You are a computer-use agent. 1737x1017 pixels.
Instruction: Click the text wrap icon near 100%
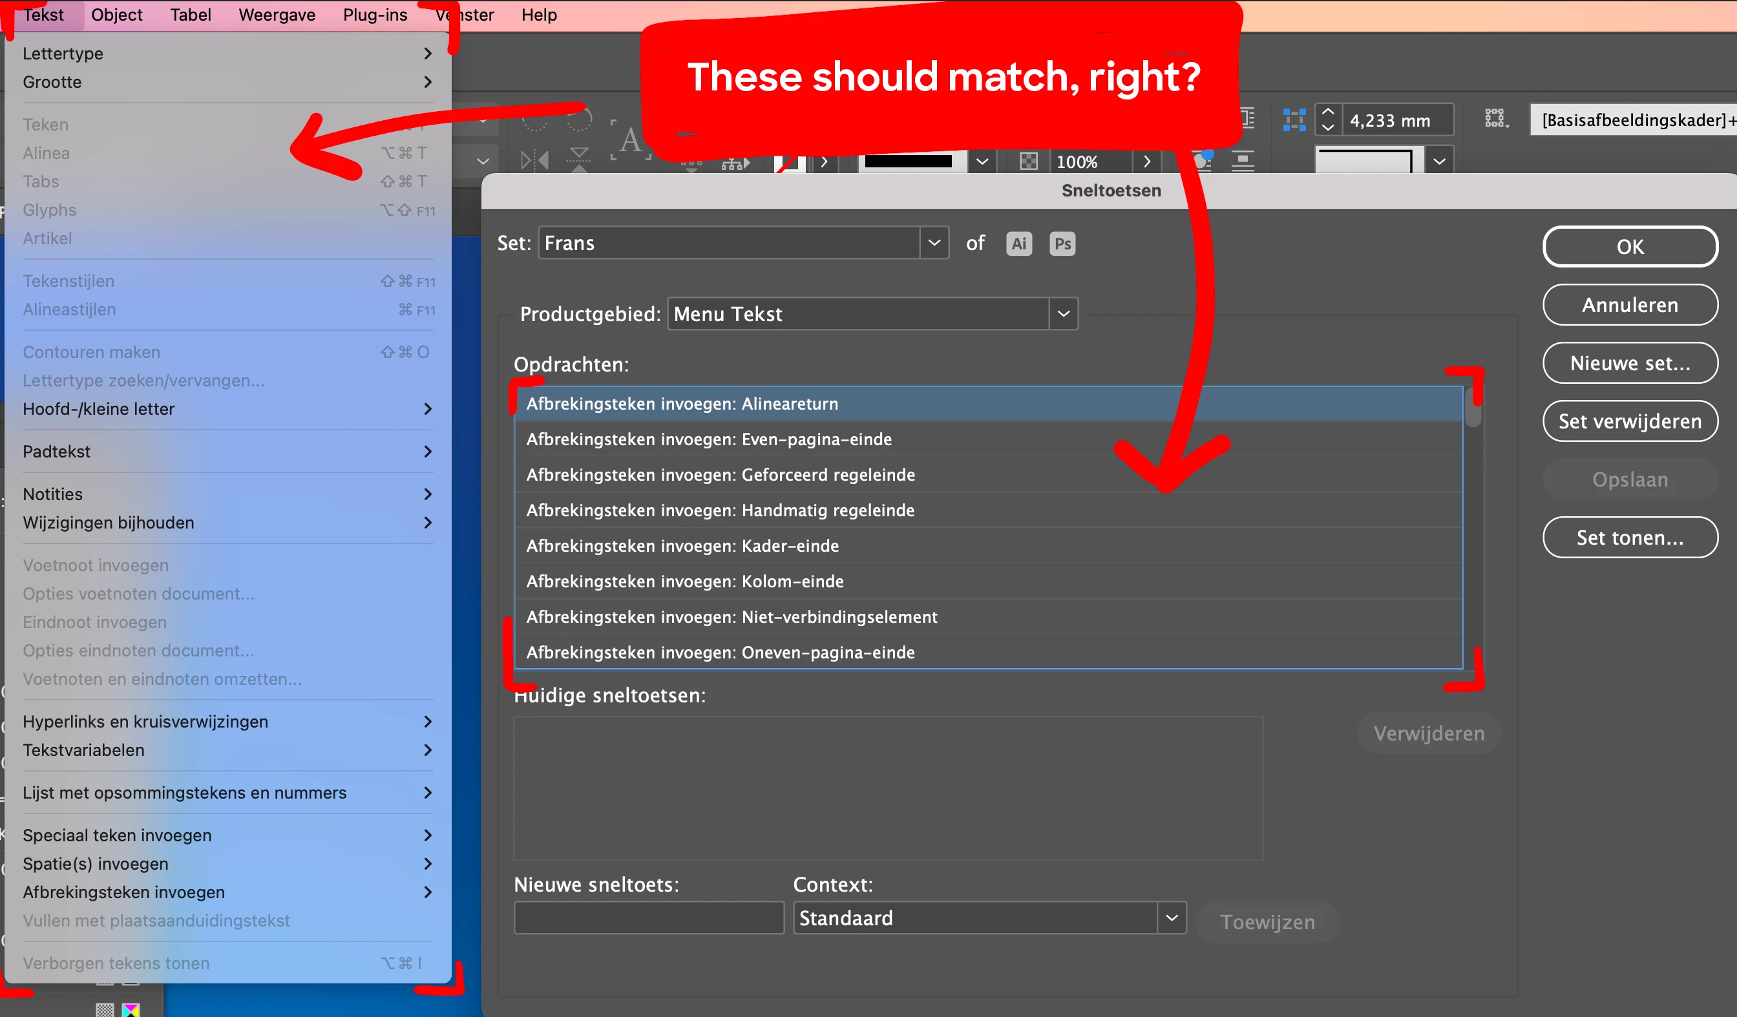(1242, 162)
